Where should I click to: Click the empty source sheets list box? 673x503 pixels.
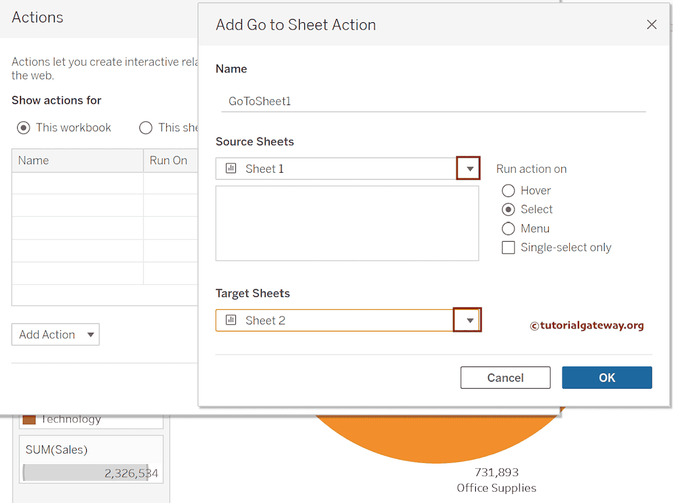coord(347,223)
